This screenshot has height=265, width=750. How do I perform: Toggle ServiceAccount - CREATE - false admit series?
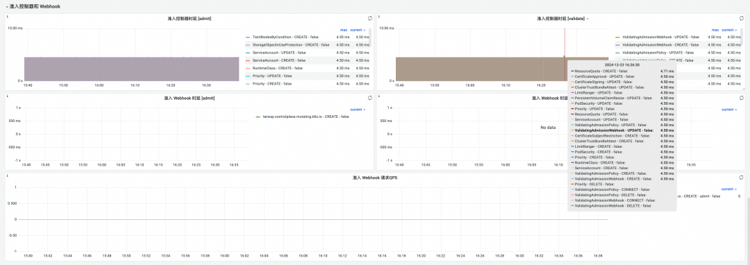tap(279, 60)
